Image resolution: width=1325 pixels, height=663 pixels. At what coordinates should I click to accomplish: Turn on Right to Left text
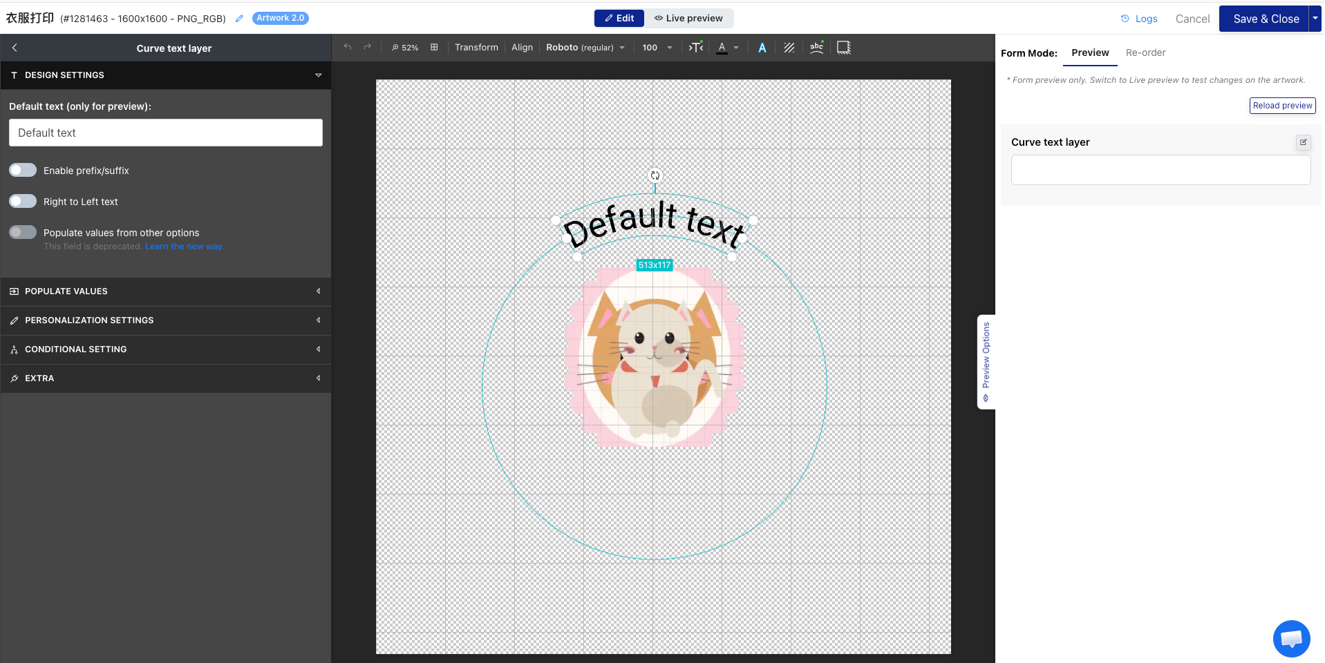tap(23, 201)
